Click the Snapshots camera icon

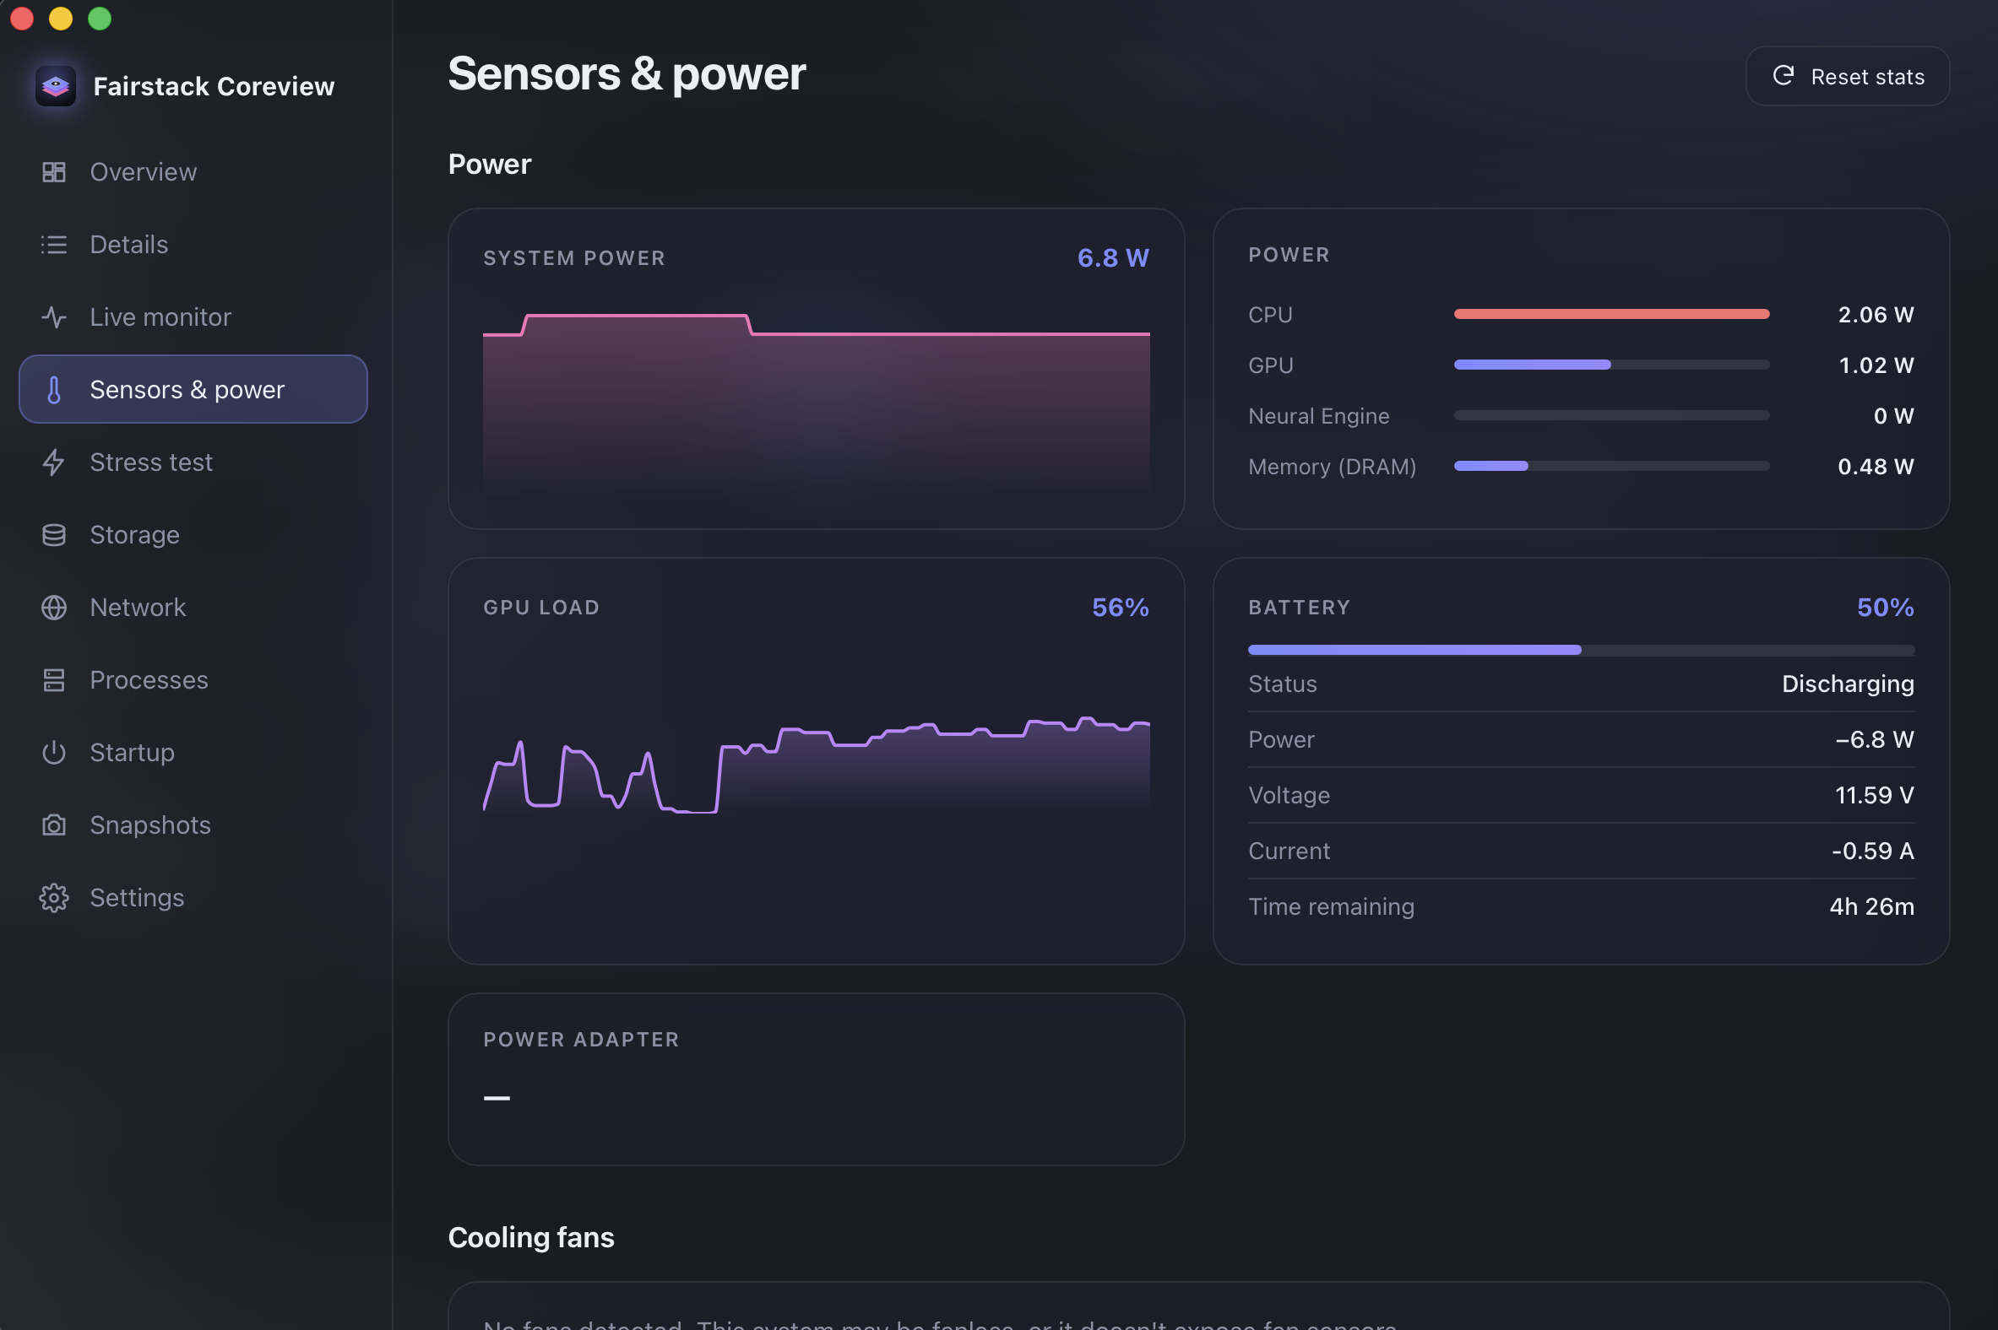point(53,824)
